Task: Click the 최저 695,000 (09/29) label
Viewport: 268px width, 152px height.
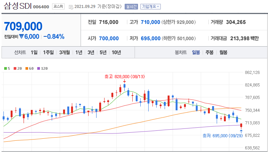Action: click(x=223, y=136)
